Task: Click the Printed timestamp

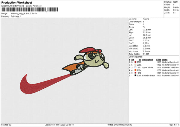Action: point(119,125)
